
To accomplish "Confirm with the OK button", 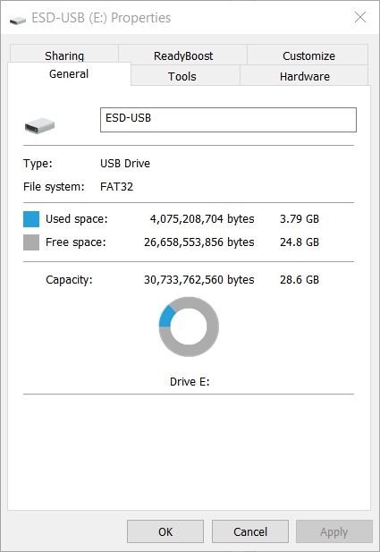I will [165, 531].
